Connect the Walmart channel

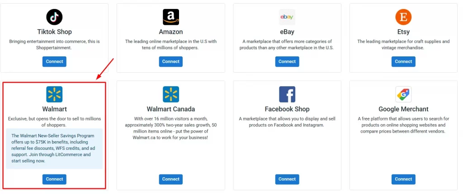click(54, 179)
